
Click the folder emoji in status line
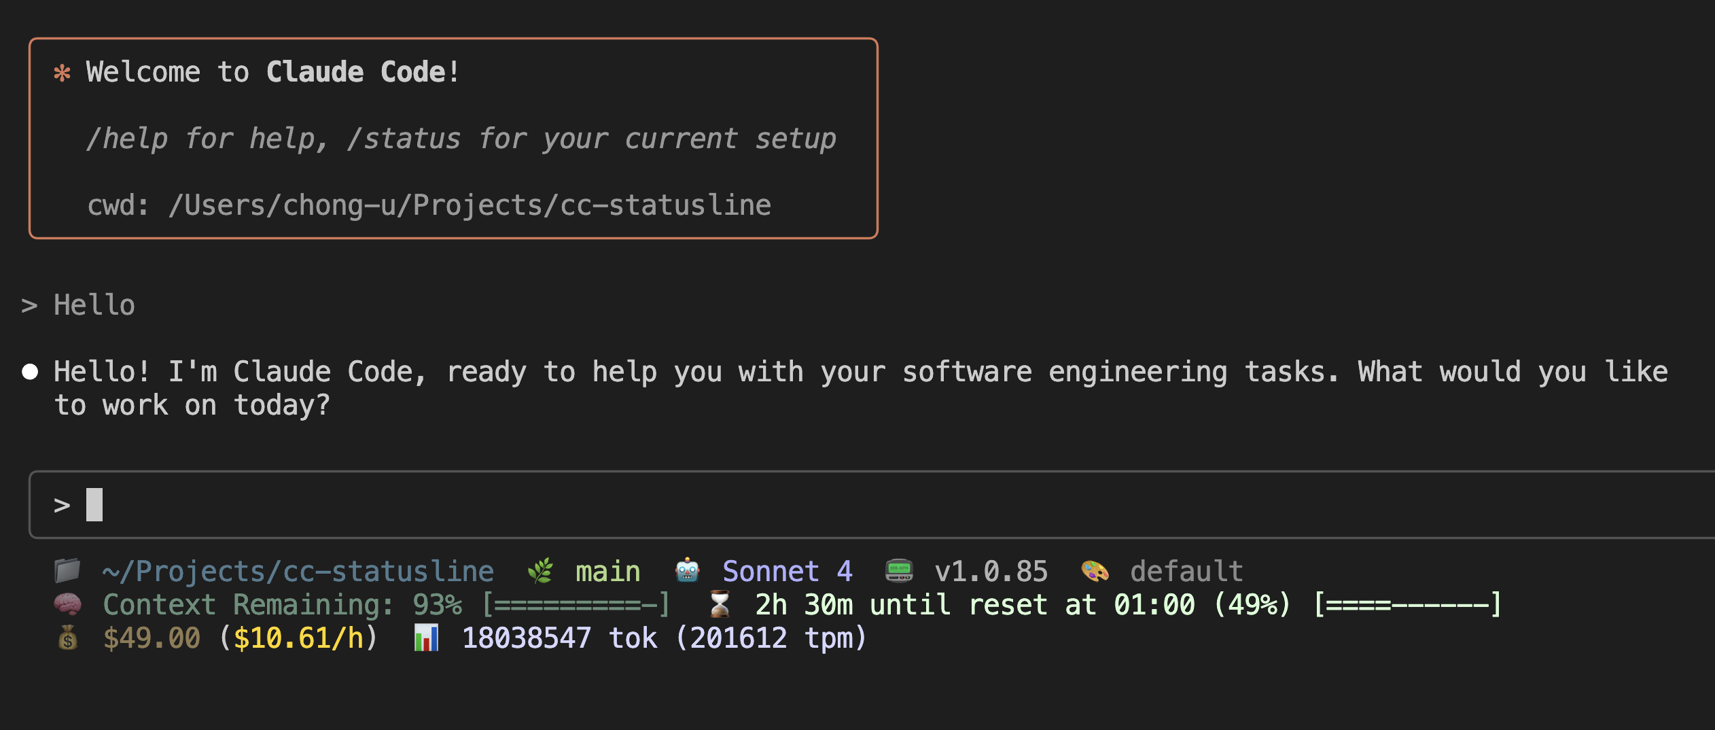click(67, 571)
